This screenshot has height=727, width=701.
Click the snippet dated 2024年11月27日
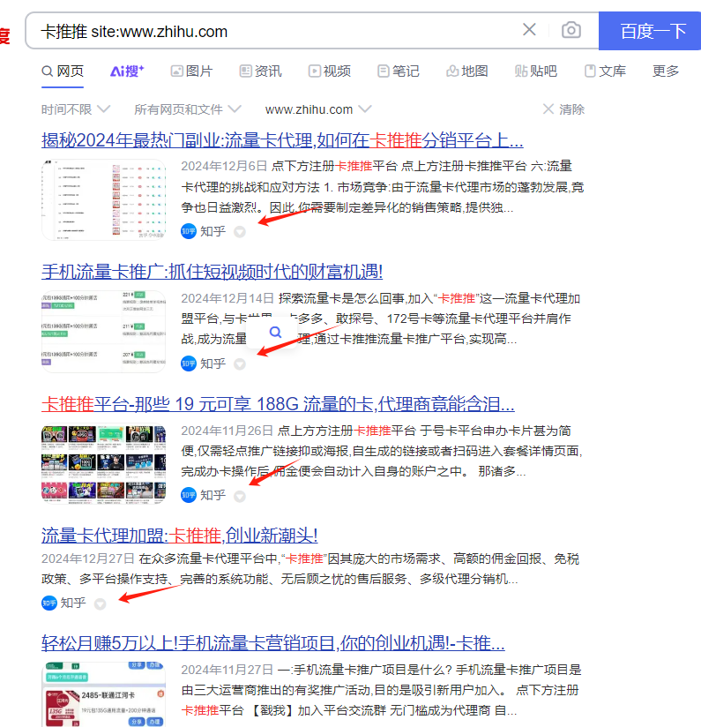381,690
